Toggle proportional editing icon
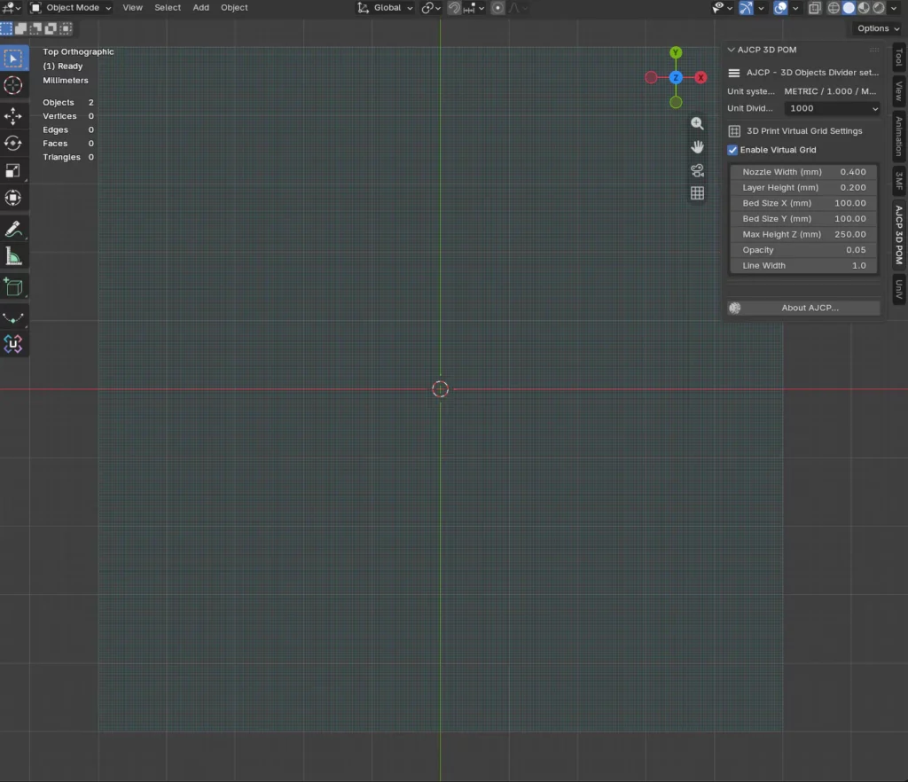The height and width of the screenshot is (782, 908). [497, 7]
